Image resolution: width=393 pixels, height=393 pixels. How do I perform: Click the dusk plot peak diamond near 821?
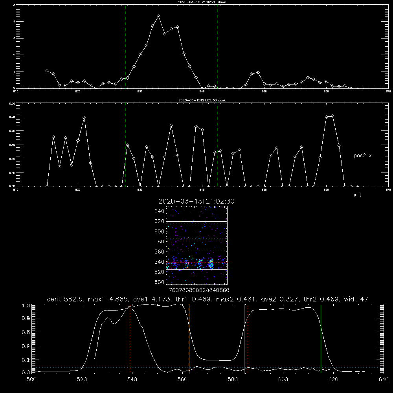[84, 118]
